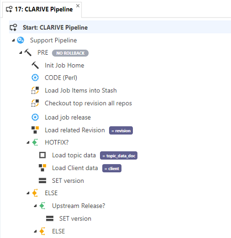Click the orange icon of the last ELSE

42,231
